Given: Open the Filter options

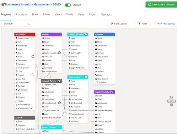Looking at the screenshot, I should point(142,24).
